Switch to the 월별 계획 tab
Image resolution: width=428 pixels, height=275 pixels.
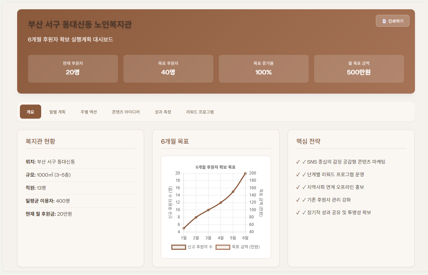click(58, 111)
